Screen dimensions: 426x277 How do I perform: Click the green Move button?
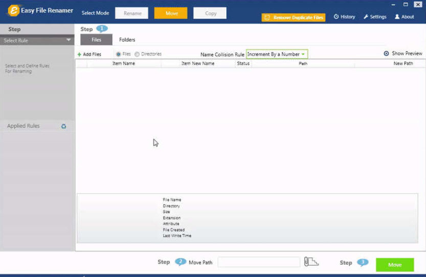point(395,265)
